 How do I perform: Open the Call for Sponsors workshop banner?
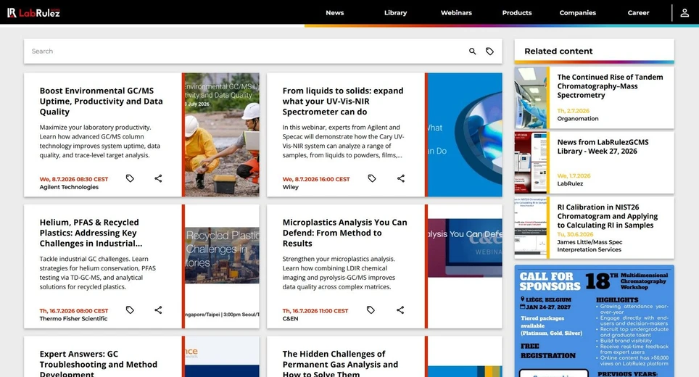click(x=595, y=321)
